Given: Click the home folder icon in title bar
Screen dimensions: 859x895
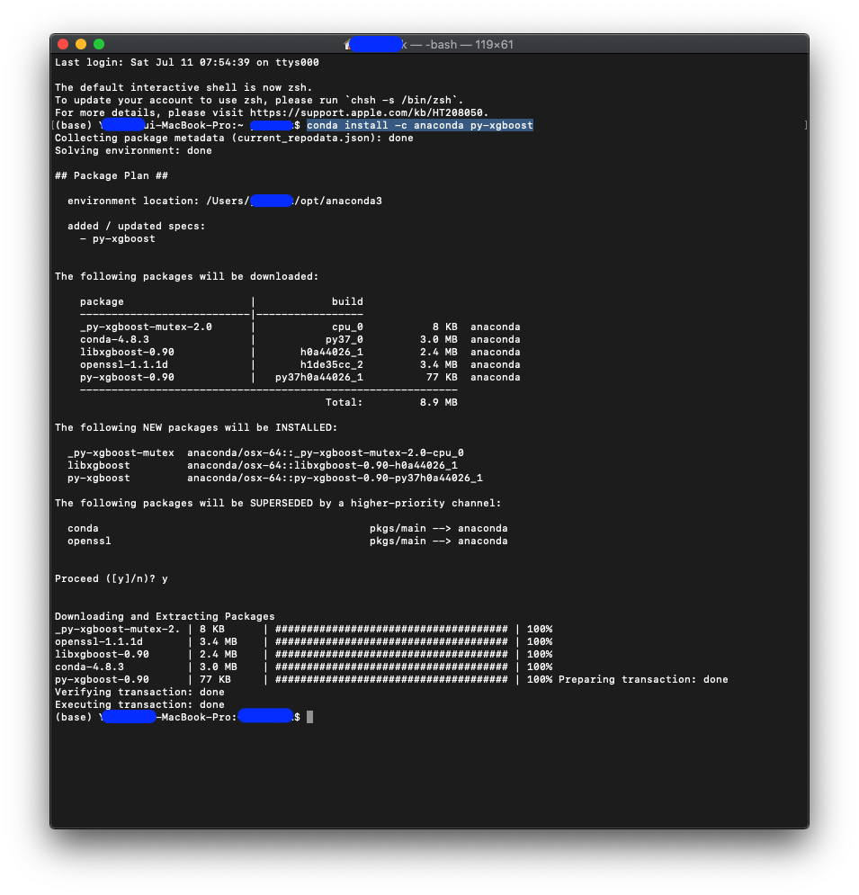Looking at the screenshot, I should (x=347, y=44).
